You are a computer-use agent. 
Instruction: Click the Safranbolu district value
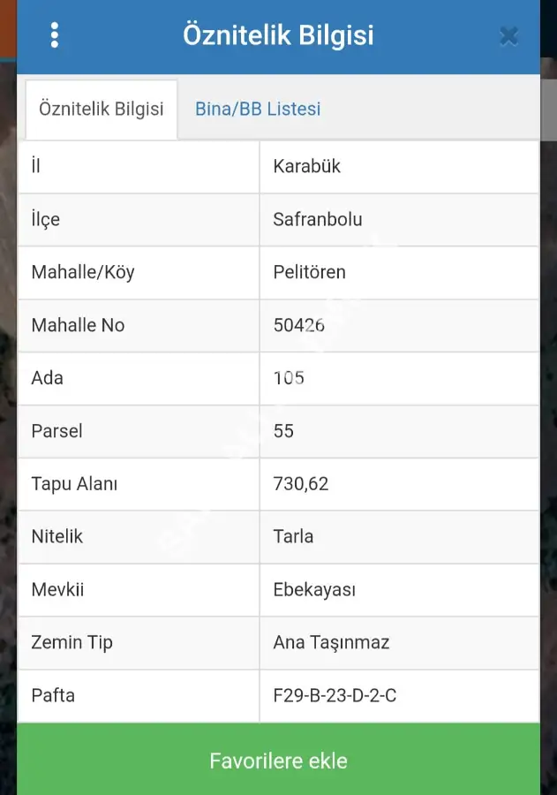click(317, 220)
